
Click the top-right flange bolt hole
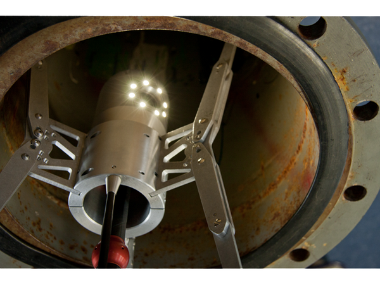tap(312, 28)
